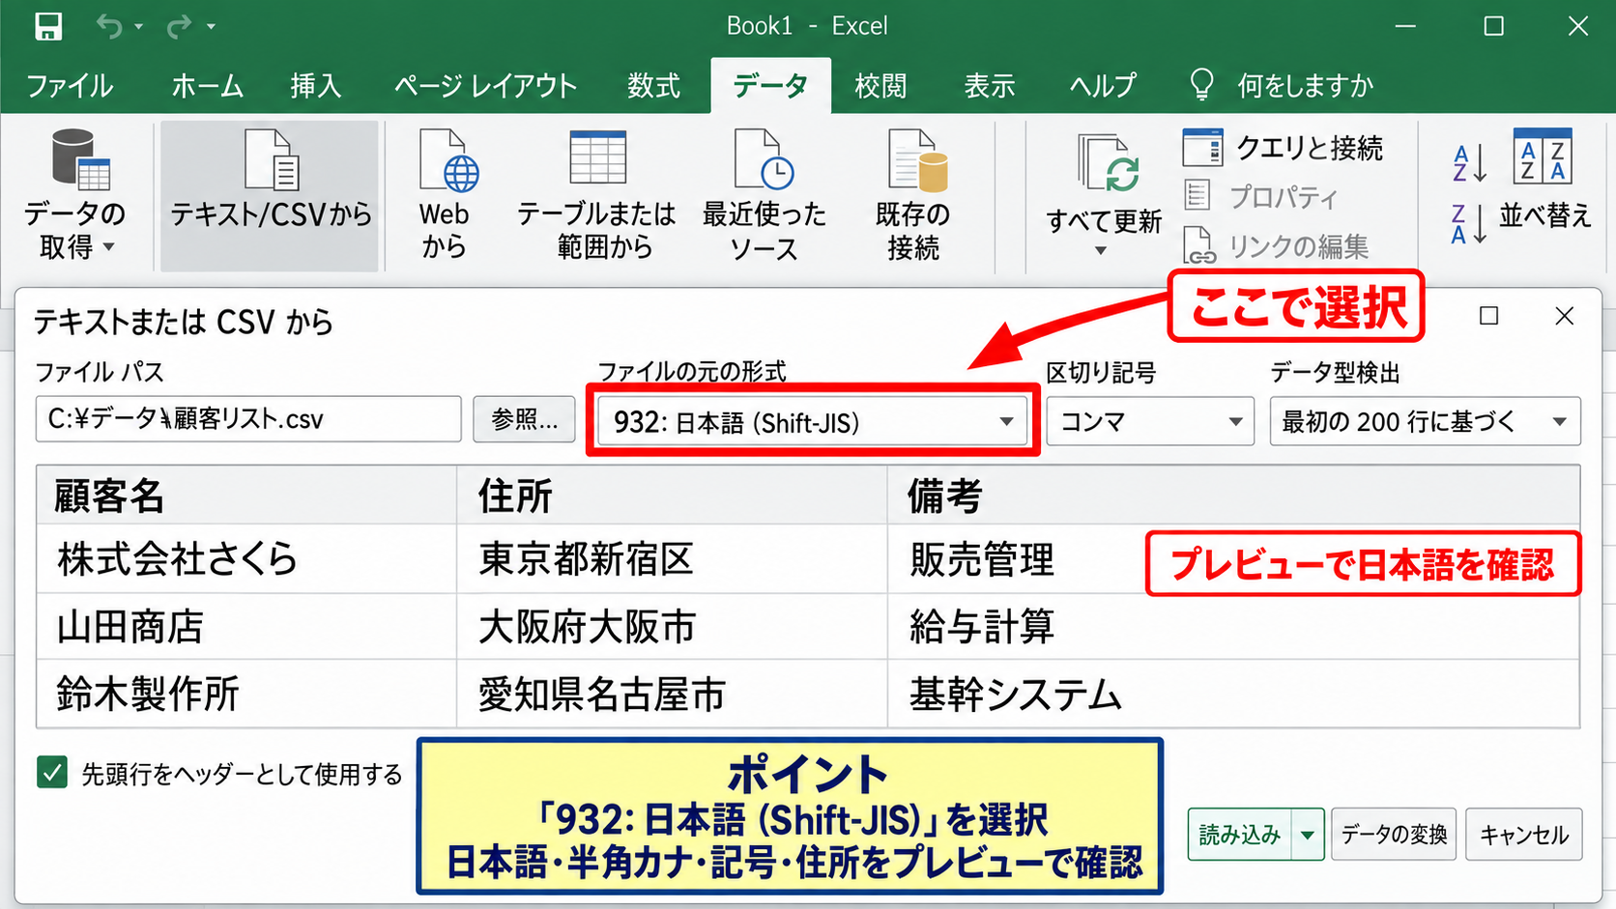Switch to the 表示 tab
The width and height of the screenshot is (1616, 909).
pyautogui.click(x=989, y=86)
